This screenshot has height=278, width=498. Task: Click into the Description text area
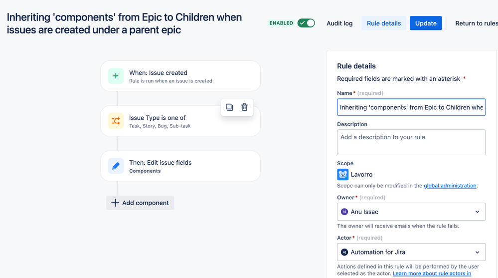coord(411,142)
